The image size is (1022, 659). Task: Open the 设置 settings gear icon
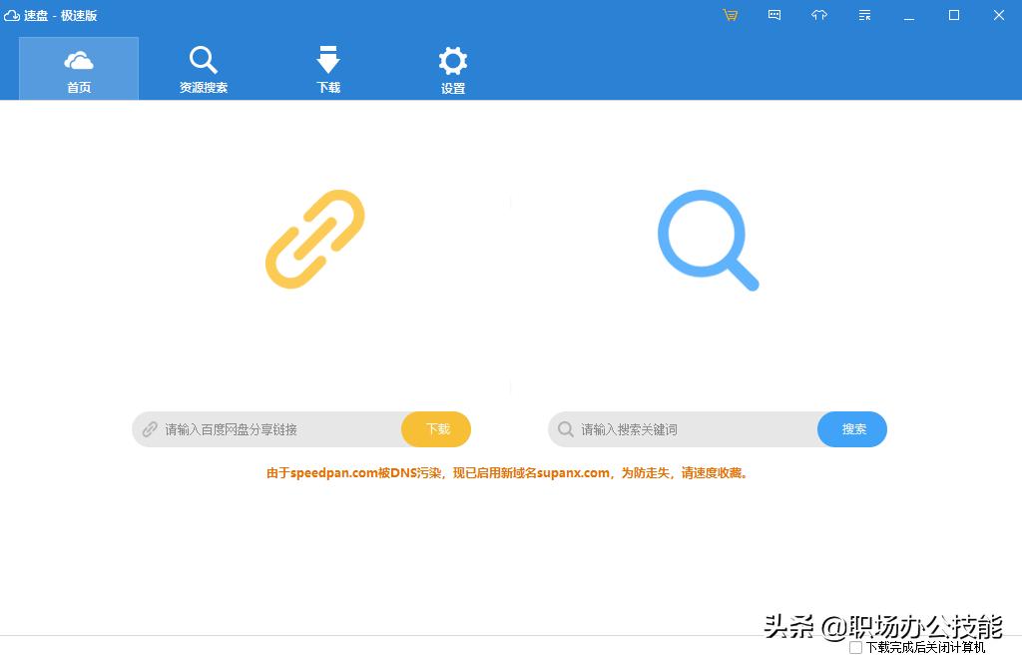pyautogui.click(x=452, y=67)
